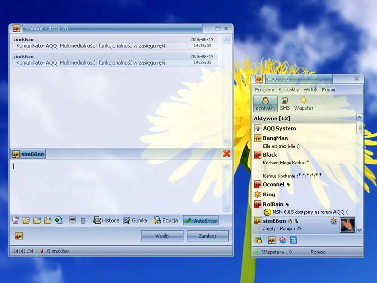The height and width of the screenshot is (283, 377).
Task: Click BangMan's status icon
Action: pos(258,138)
